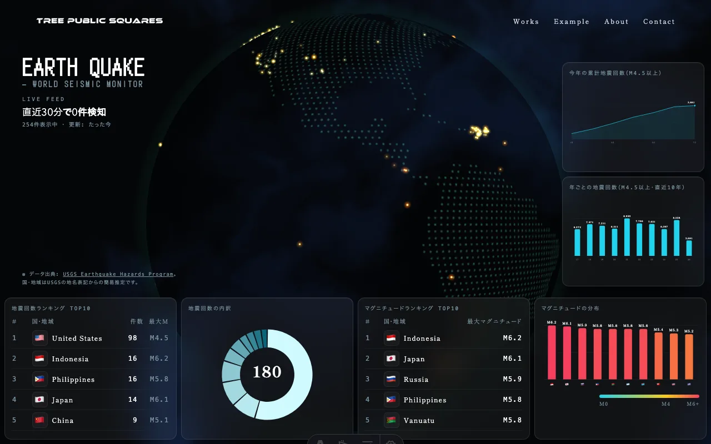Screen dimensions: 711x444
Task: Click the magnitude color gradient legend bar
Action: click(649, 396)
